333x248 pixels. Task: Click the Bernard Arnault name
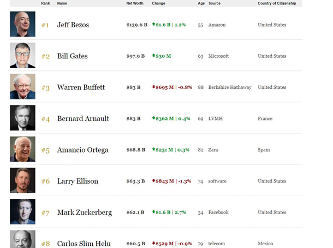tap(83, 119)
